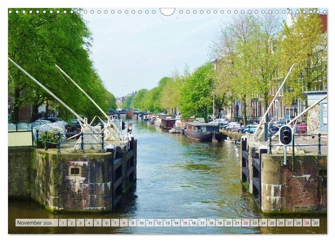Select the red Sunday date 22
This screenshot has height=242, width=335.
click(246, 223)
